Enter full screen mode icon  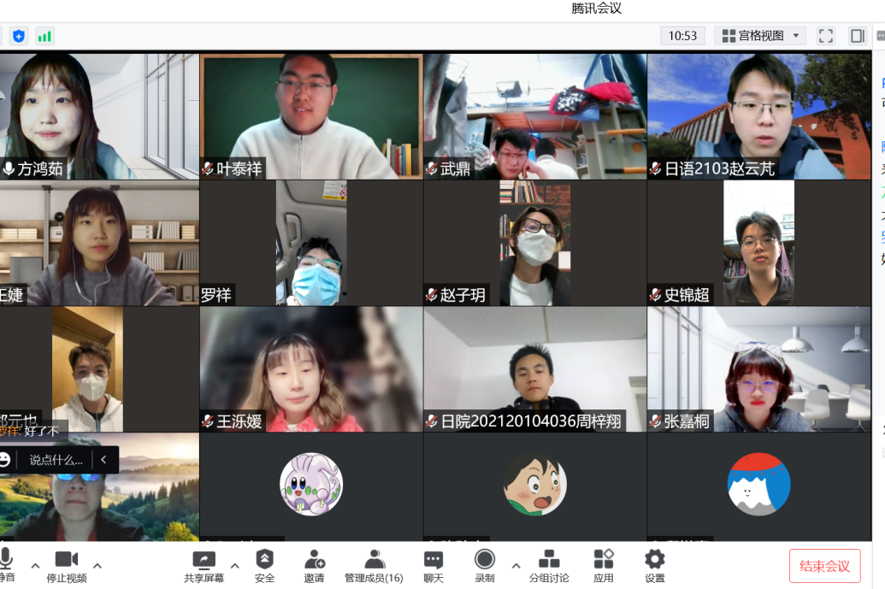[x=825, y=36]
